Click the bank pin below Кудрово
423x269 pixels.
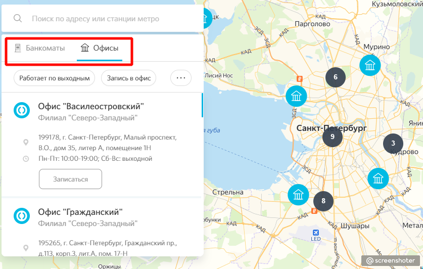click(x=378, y=178)
